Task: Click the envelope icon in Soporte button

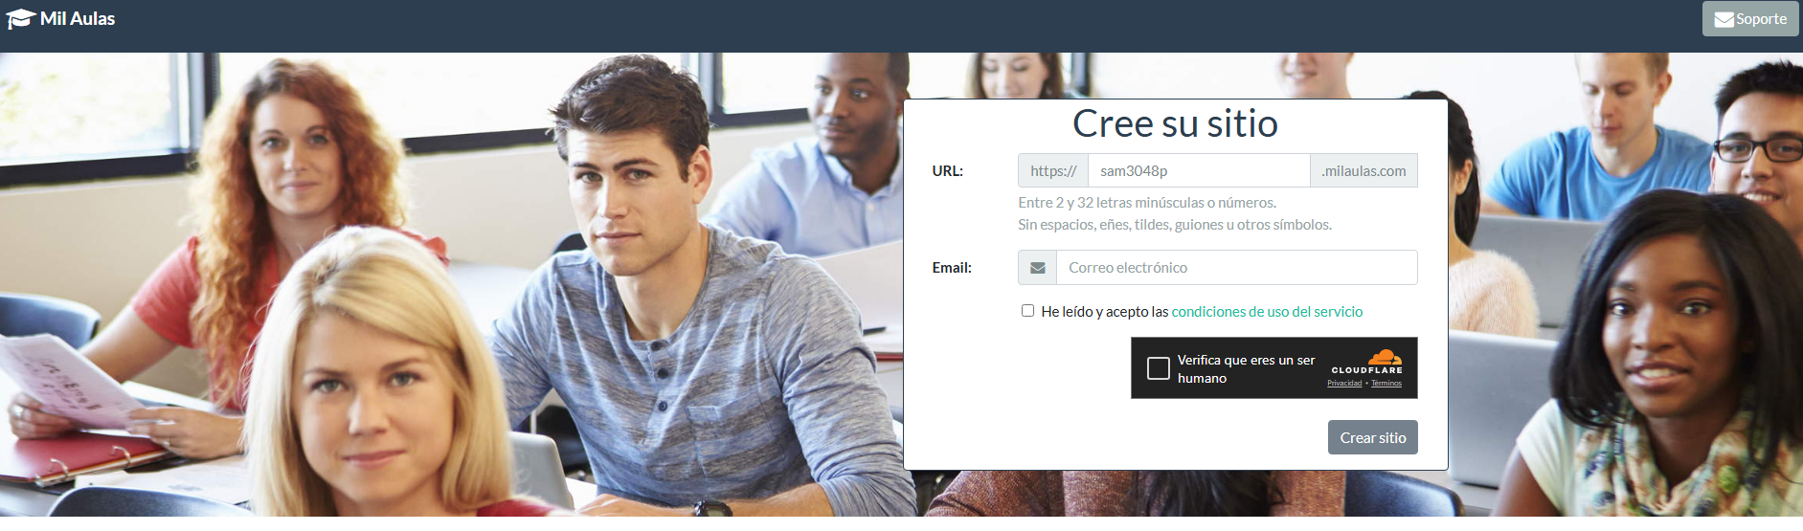Action: [x=1724, y=19]
